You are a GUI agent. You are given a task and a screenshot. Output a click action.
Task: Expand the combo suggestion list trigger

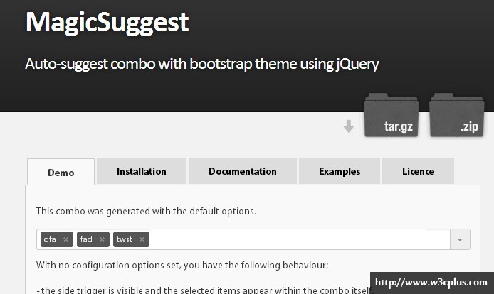click(x=460, y=240)
